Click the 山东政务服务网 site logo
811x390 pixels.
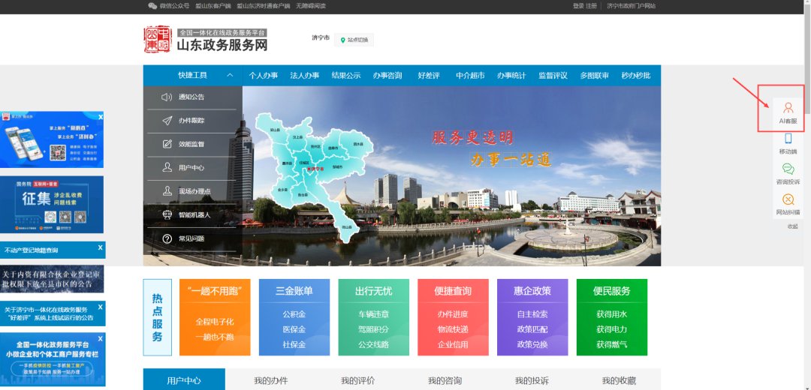pos(205,40)
